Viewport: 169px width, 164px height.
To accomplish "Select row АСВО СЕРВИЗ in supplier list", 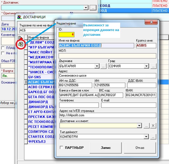I will pyautogui.click(x=41, y=87).
